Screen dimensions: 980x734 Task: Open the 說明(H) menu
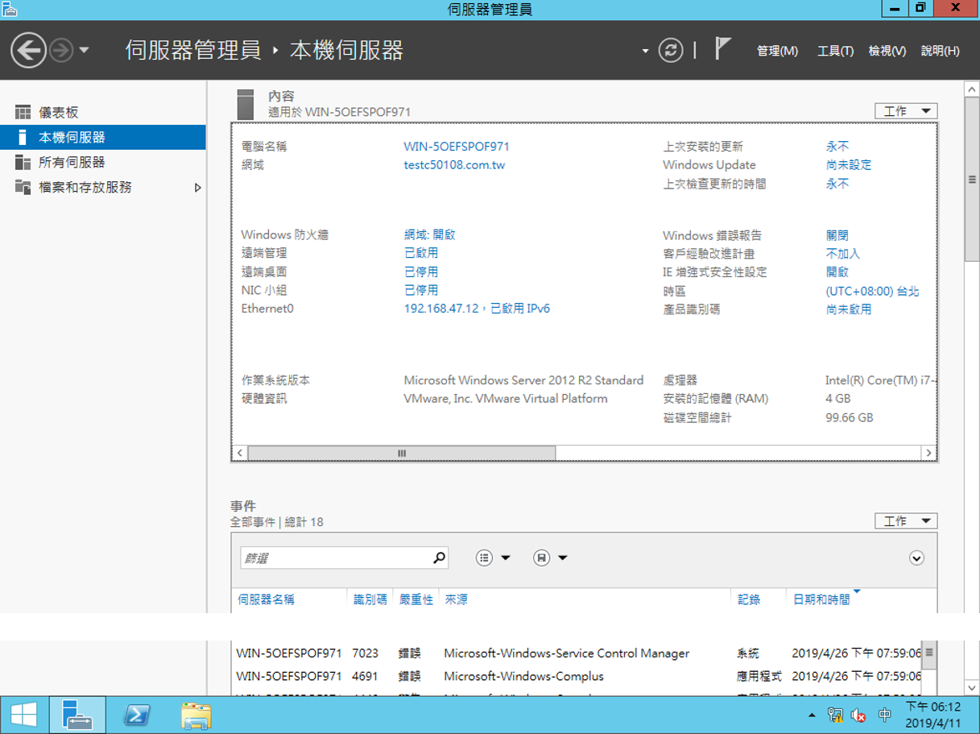pos(941,51)
